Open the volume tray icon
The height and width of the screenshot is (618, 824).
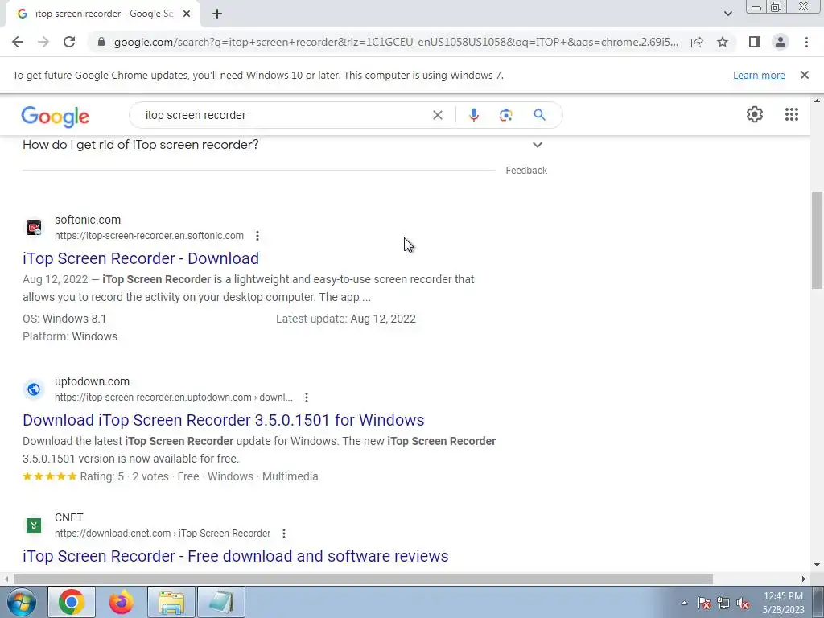743,604
